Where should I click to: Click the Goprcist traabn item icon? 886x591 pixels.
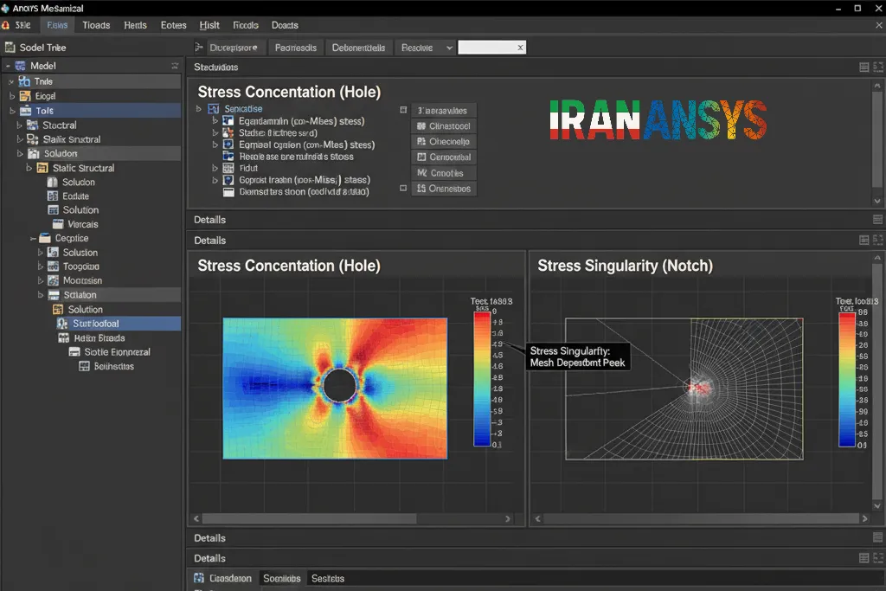coord(228,180)
